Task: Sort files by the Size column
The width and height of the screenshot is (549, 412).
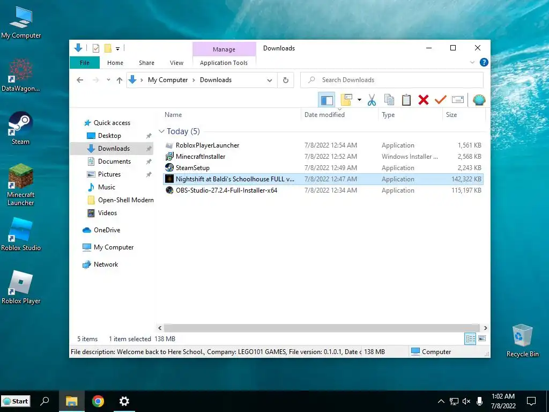Action: pyautogui.click(x=464, y=115)
